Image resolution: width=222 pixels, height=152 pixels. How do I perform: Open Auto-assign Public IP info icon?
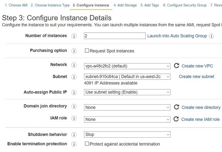[74, 92]
